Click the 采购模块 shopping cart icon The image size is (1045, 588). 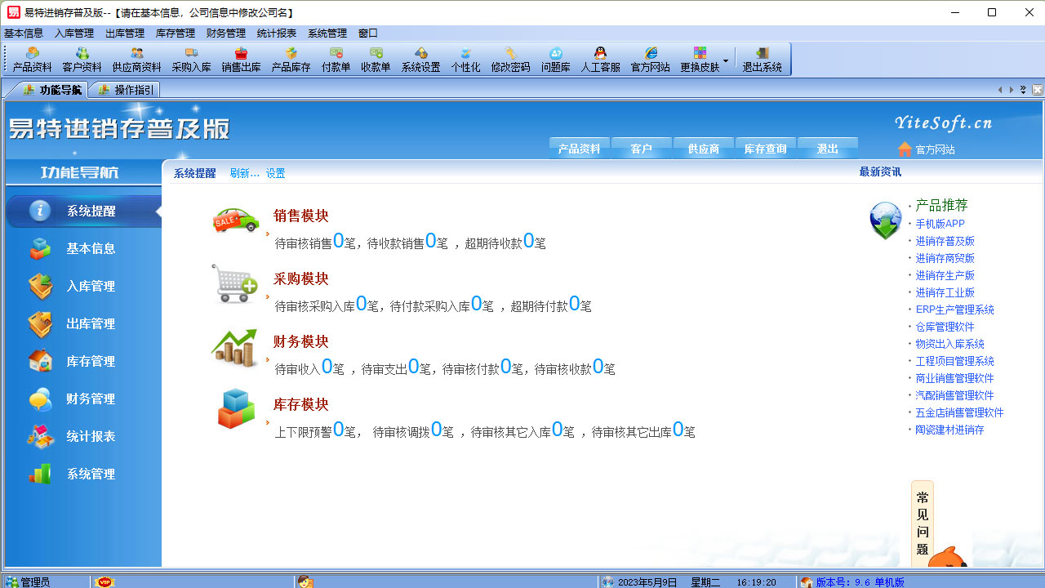pos(234,283)
